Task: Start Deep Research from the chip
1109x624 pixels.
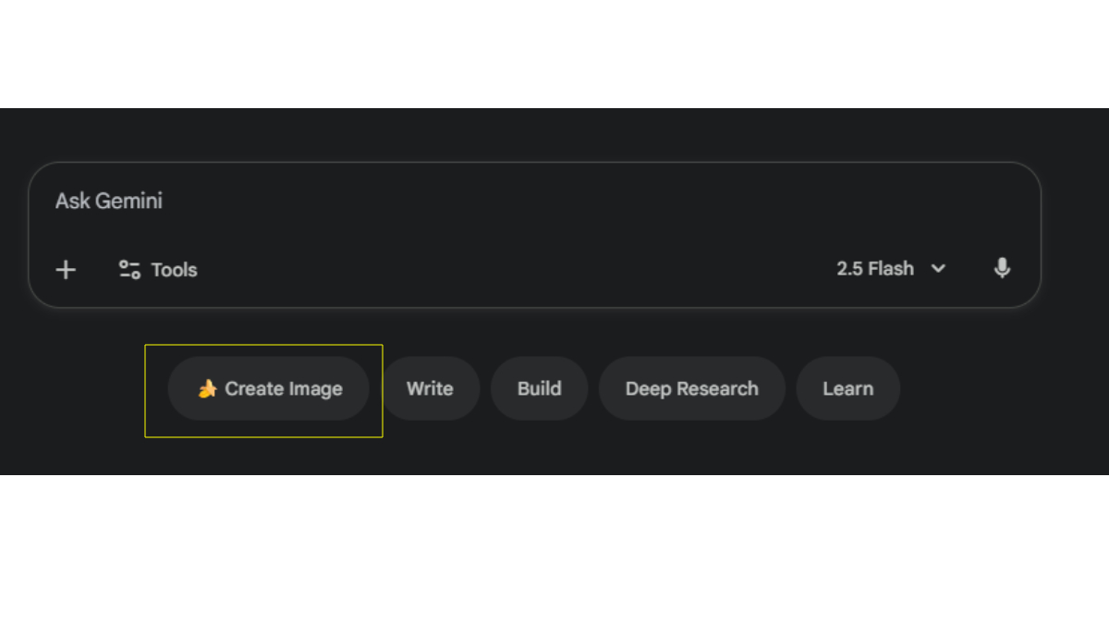Action: [691, 389]
